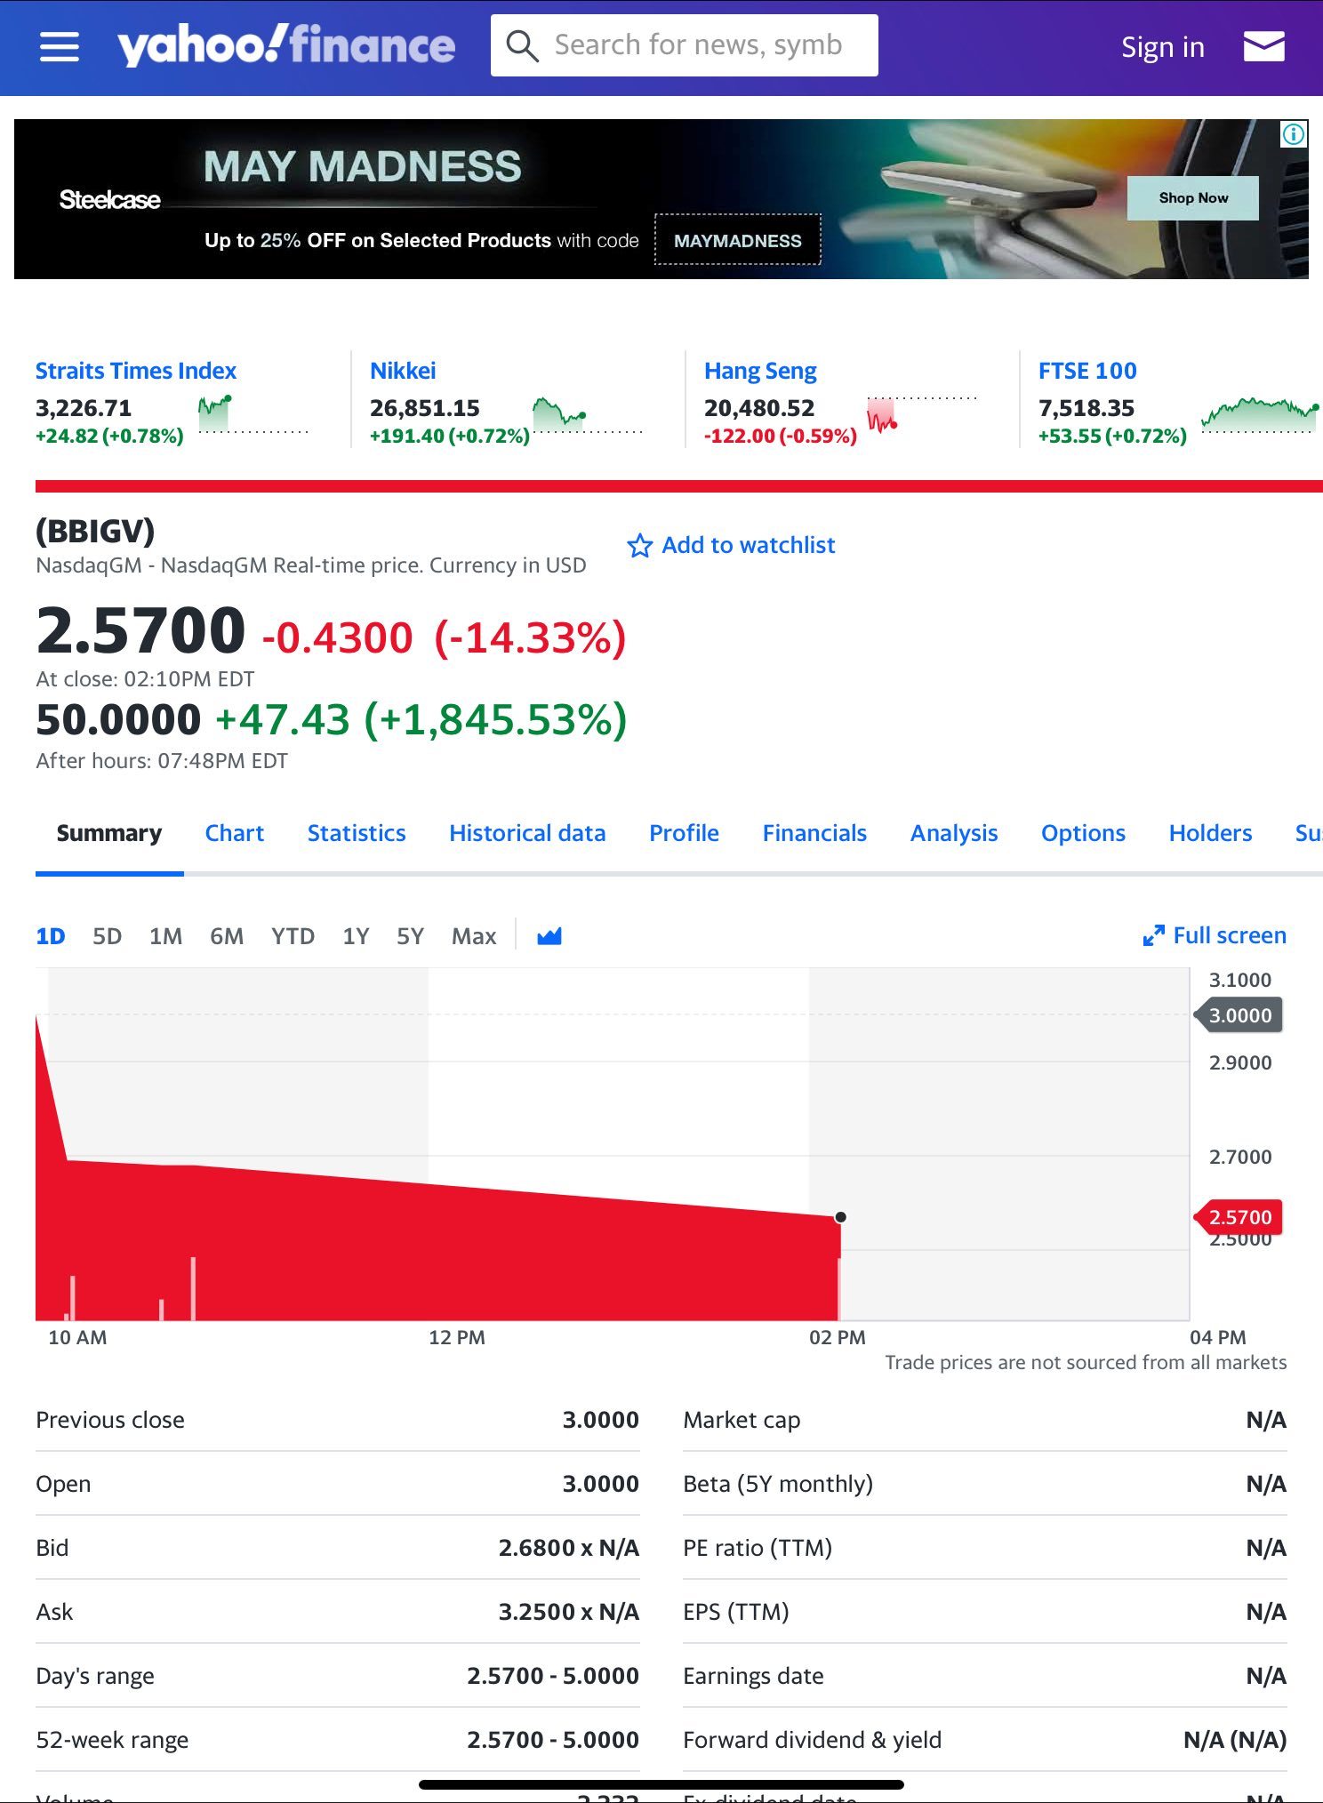
Task: Click the black chart endpoint marker dot
Action: pyautogui.click(x=840, y=1217)
